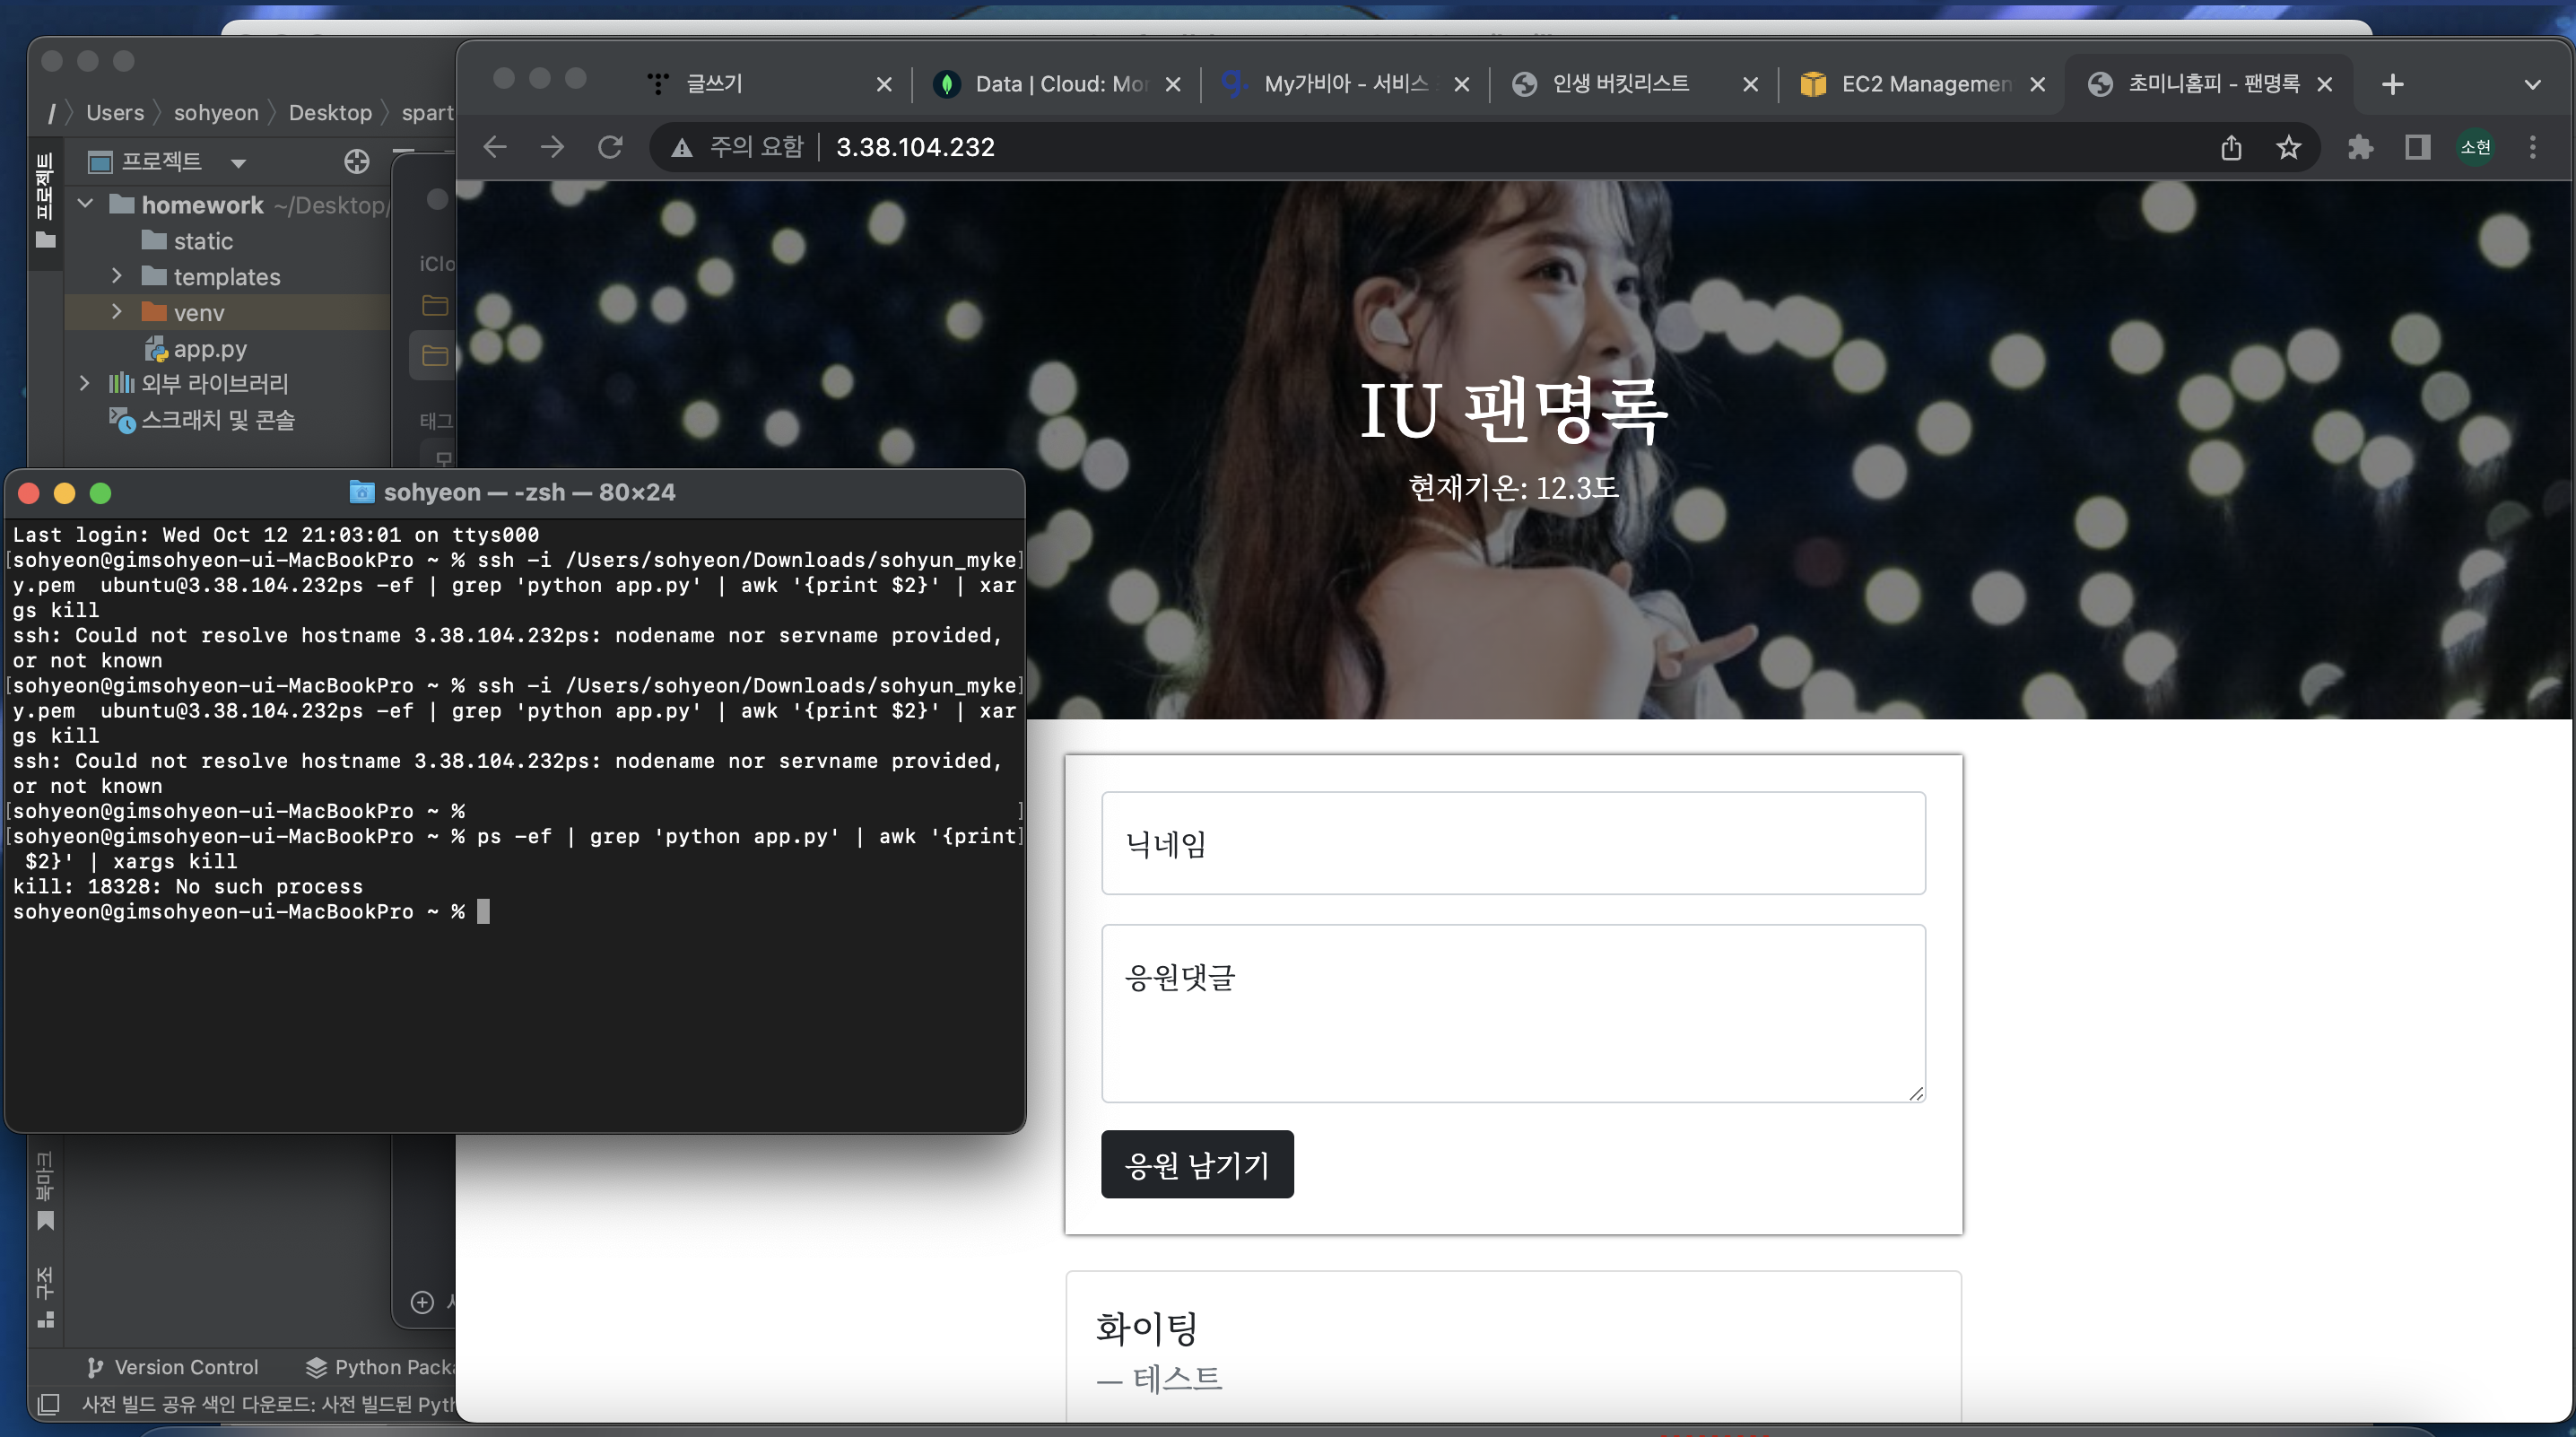Click the Version Control branch icon

click(95, 1367)
